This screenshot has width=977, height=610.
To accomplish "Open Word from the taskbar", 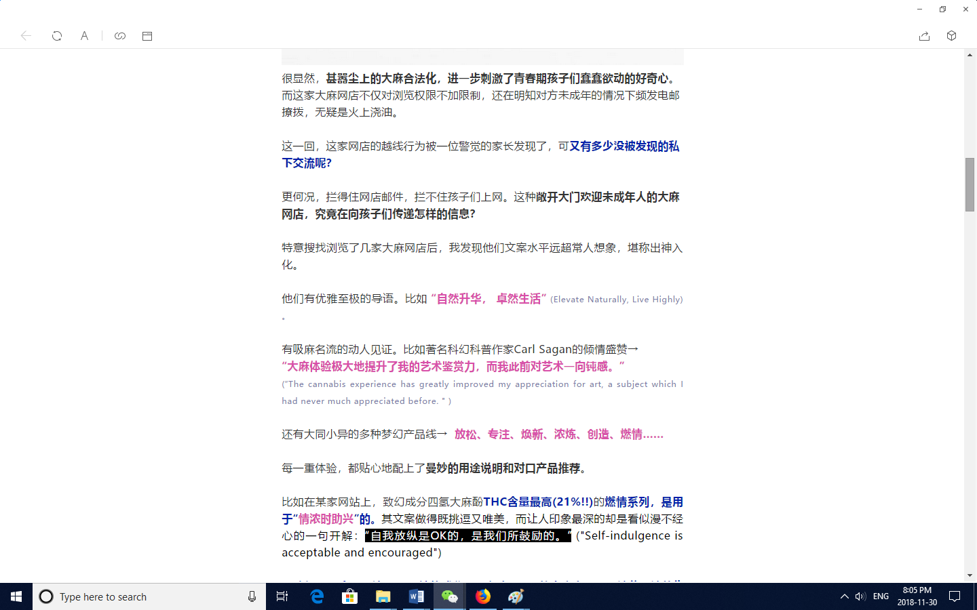I will click(x=416, y=596).
